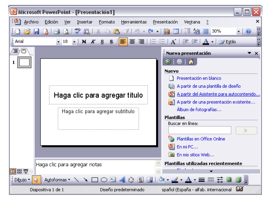The width and height of the screenshot is (268, 201).
Task: Open Print Preview icon
Action: [x=66, y=31]
